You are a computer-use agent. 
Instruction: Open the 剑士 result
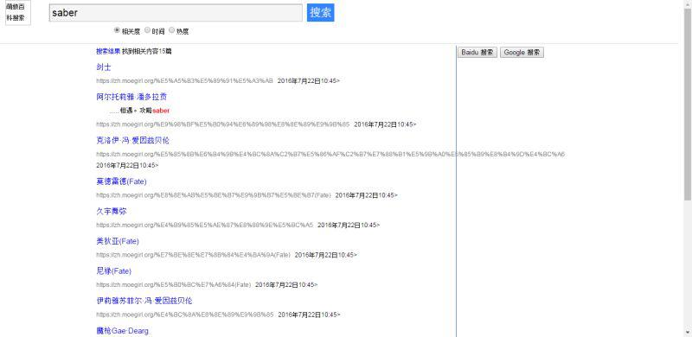point(104,67)
